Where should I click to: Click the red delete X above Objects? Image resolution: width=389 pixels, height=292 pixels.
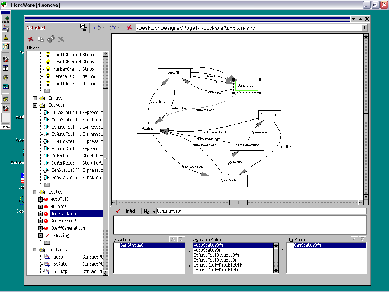(31, 39)
